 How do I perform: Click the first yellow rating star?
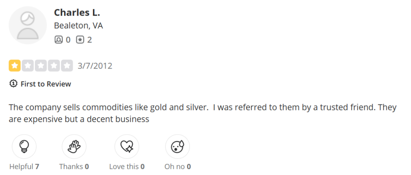[x=15, y=66]
